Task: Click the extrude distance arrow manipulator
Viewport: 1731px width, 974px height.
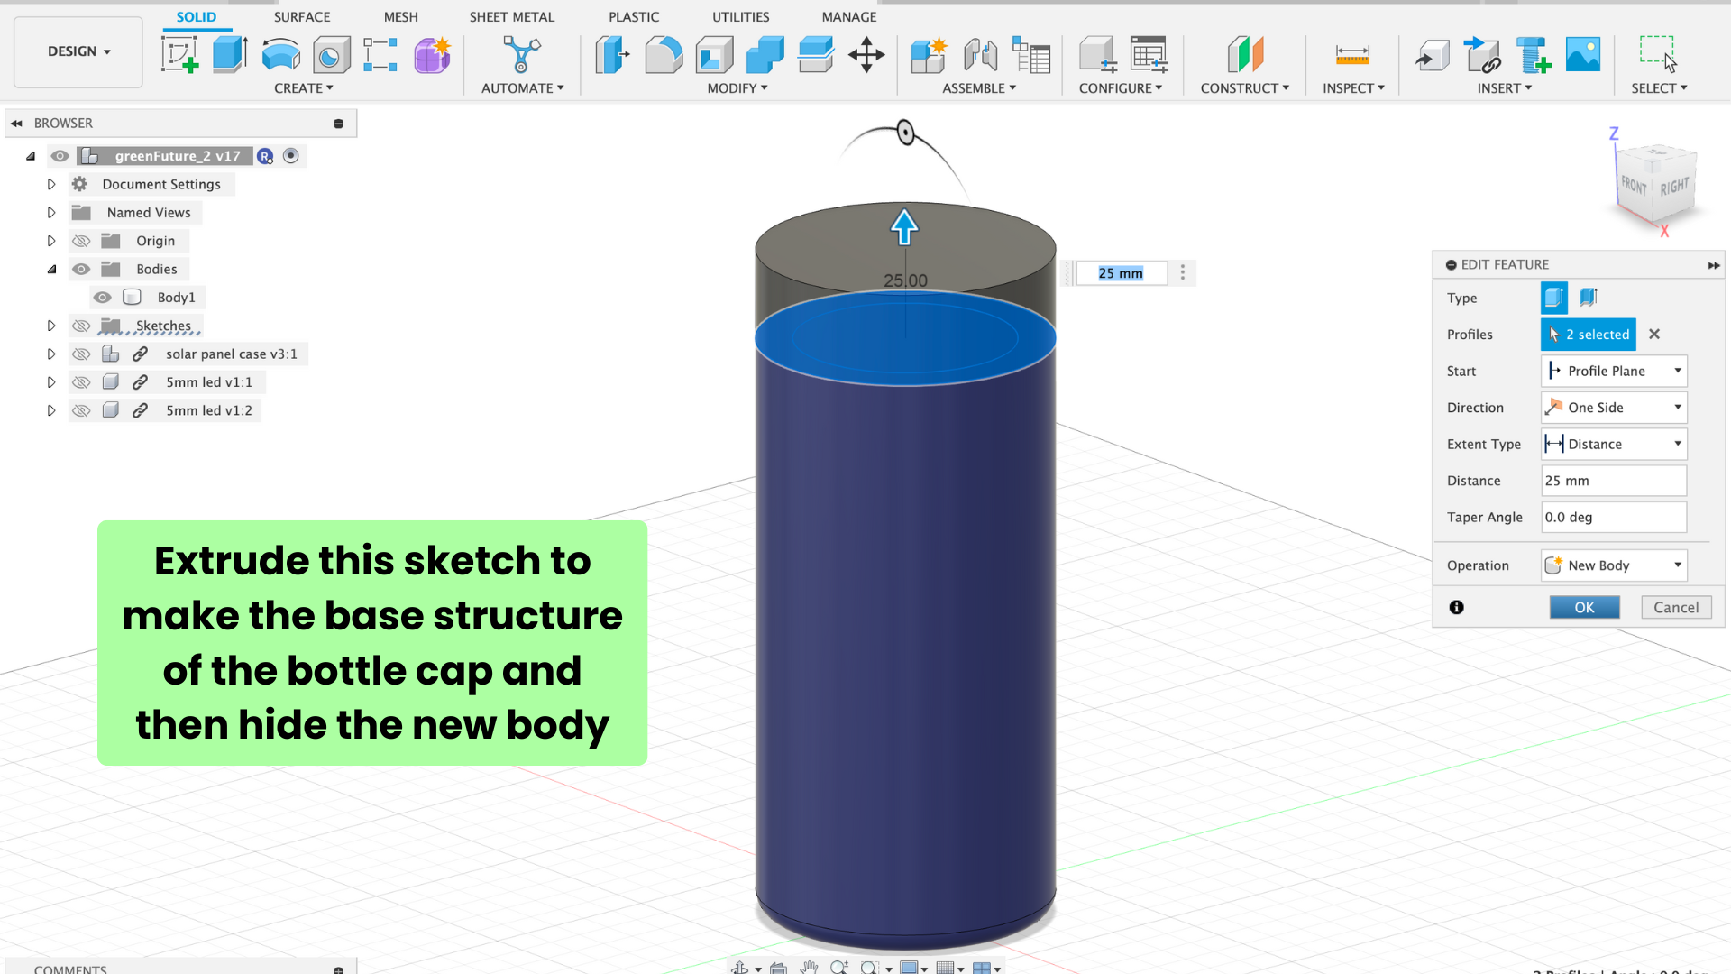Action: [904, 227]
